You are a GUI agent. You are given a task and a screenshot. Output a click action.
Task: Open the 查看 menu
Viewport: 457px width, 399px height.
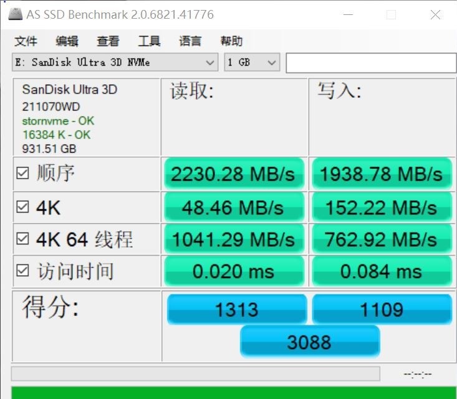[x=108, y=41]
